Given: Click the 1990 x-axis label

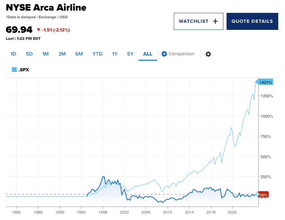Looking at the screenshot, I should pyautogui.click(x=60, y=212).
